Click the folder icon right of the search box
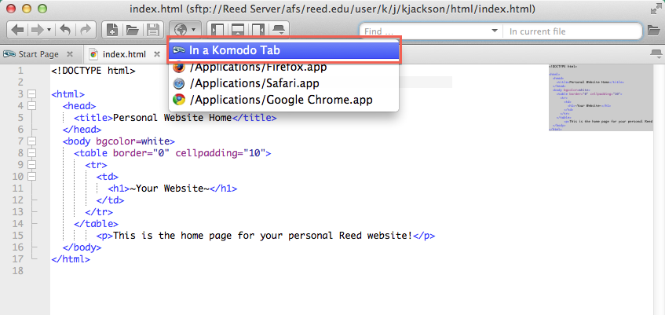 click(653, 31)
